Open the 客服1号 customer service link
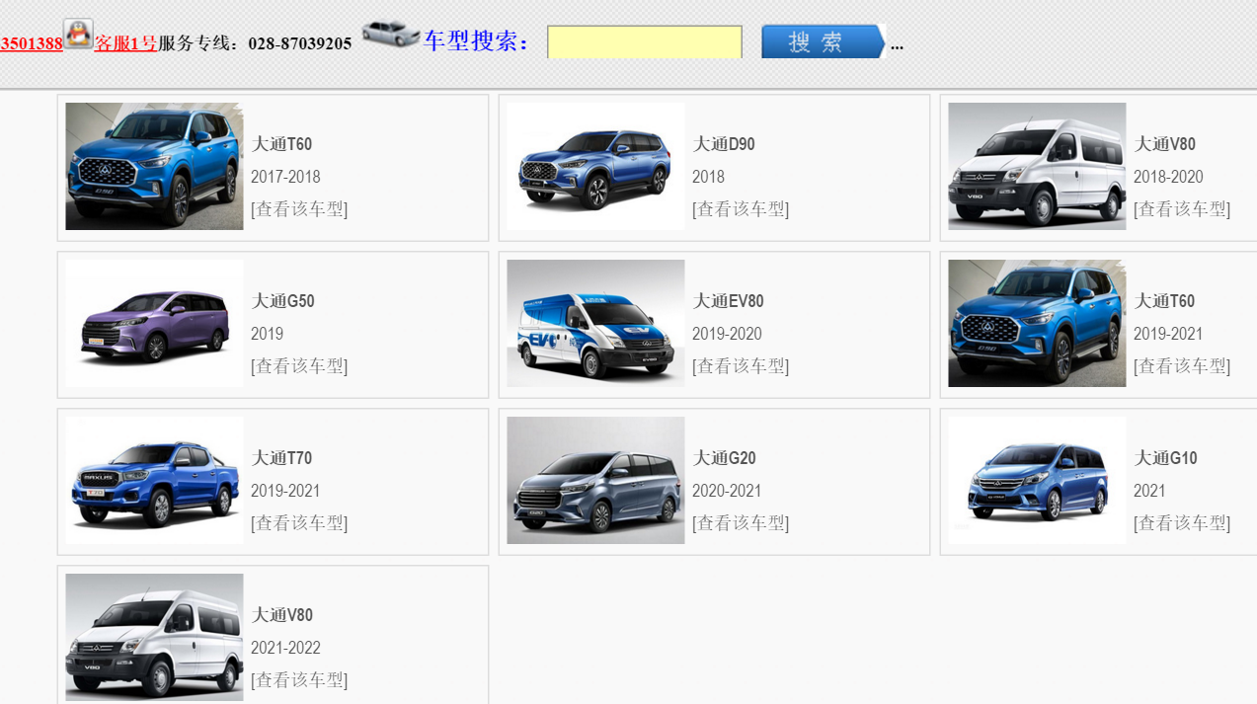1257x704 pixels. [x=125, y=43]
